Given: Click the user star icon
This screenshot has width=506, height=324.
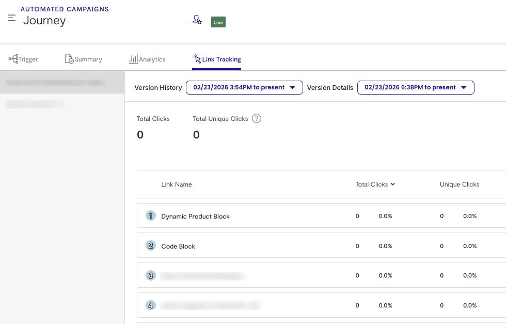Looking at the screenshot, I should (x=197, y=20).
